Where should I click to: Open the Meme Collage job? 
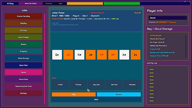24,37
